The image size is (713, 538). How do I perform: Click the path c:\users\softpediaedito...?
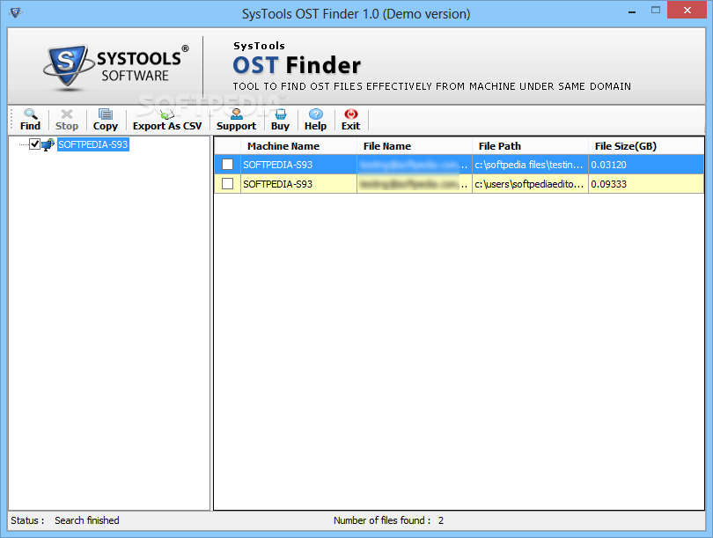coord(530,184)
